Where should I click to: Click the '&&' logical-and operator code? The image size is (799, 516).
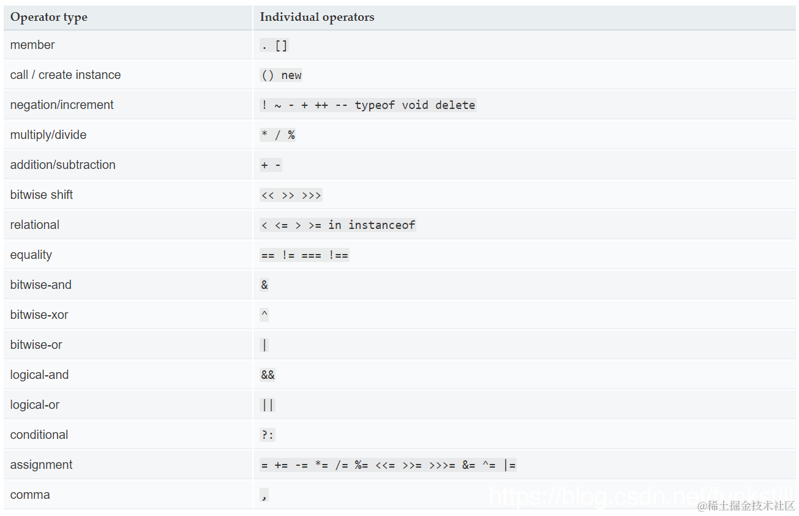[x=268, y=375]
